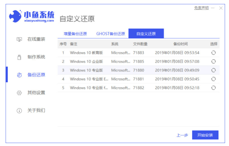This screenshot has height=146, width=229.
Task: Select restore icon for backup row 5
Action: [x=213, y=88]
